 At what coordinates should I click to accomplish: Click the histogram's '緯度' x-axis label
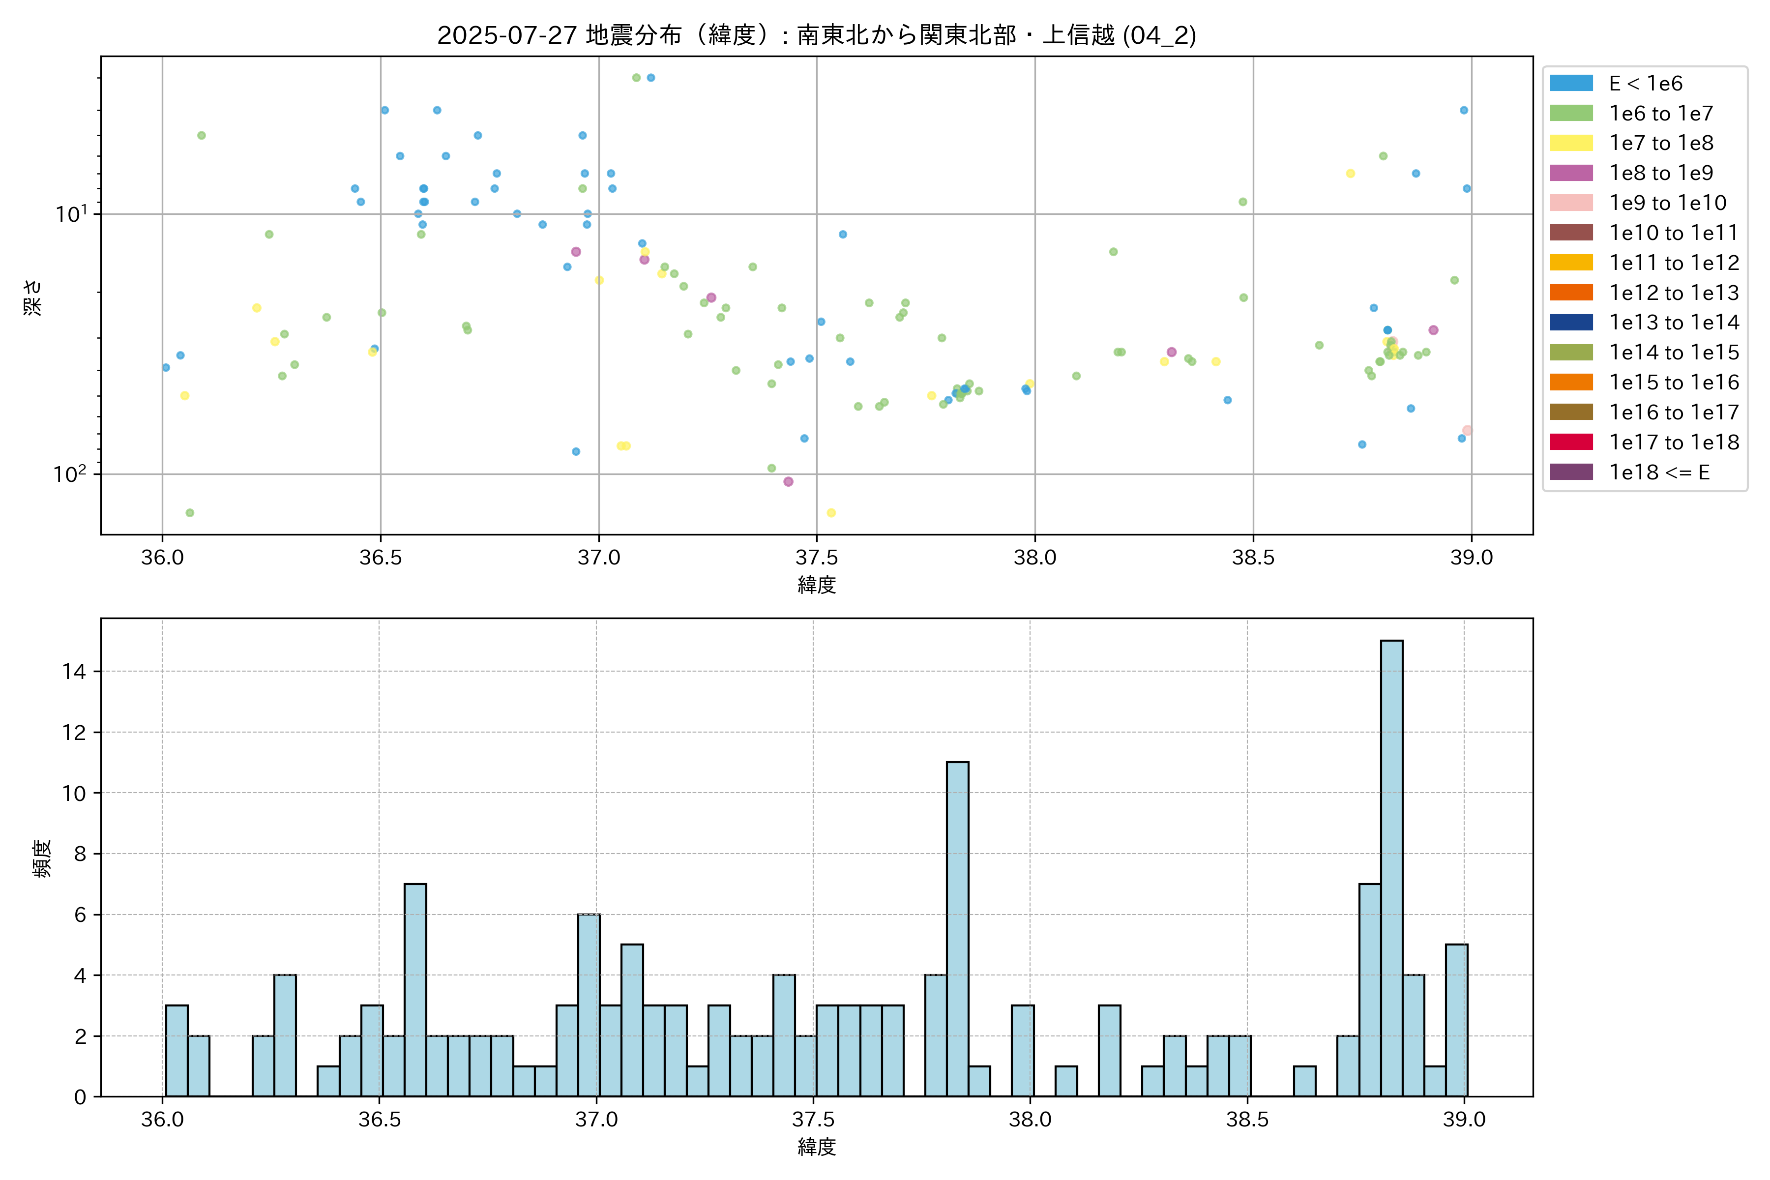pos(817,1147)
